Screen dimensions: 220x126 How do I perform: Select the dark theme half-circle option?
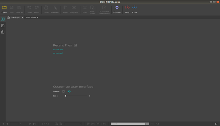pos(69,92)
